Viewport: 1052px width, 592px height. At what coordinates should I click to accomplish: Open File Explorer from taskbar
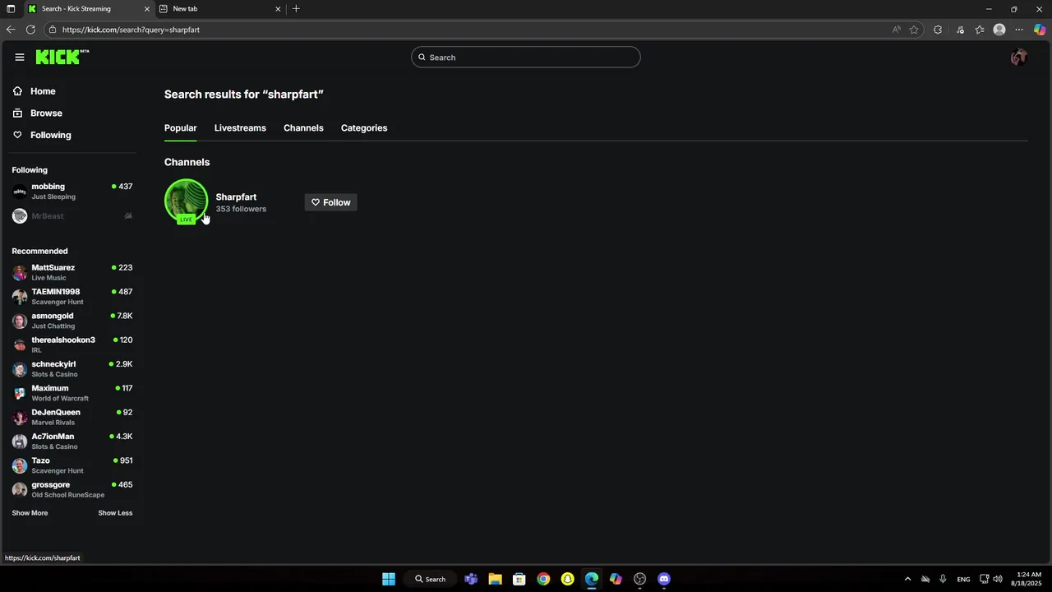[x=495, y=579]
